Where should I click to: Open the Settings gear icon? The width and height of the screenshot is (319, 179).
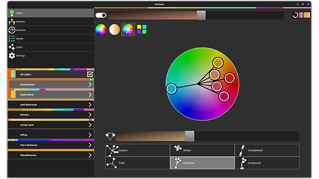tap(12, 55)
